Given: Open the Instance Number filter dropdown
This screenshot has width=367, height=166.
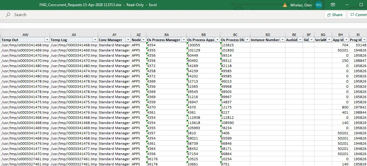Looking at the screenshot, I should pyautogui.click(x=282, y=40).
